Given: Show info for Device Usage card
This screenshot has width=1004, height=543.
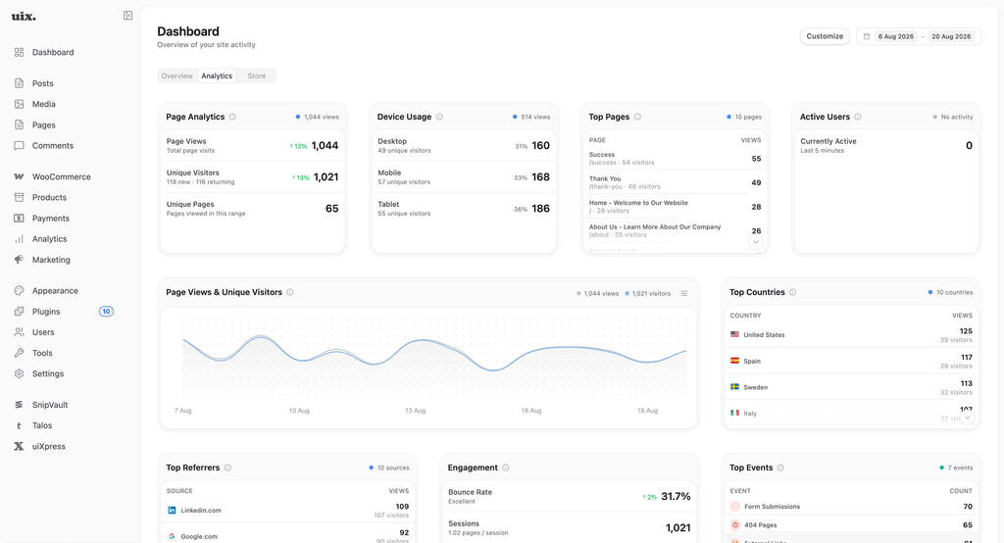Looking at the screenshot, I should pyautogui.click(x=439, y=117).
